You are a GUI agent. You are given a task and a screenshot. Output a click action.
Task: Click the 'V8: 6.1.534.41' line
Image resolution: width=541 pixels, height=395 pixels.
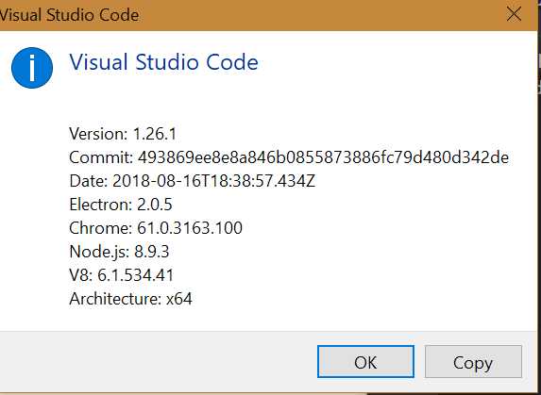tap(122, 275)
